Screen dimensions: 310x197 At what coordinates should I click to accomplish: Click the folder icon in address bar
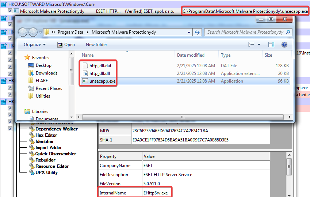(47, 32)
